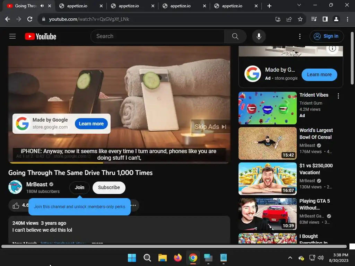Image resolution: width=355 pixels, height=266 pixels.
Task: Open the MrBeast channel avatar
Action: pyautogui.click(x=15, y=187)
